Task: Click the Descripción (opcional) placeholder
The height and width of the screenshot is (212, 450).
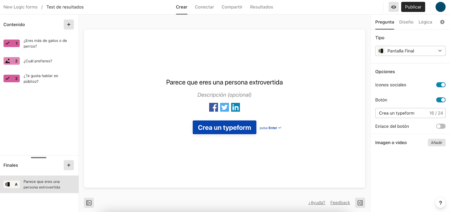Action: tap(224, 95)
